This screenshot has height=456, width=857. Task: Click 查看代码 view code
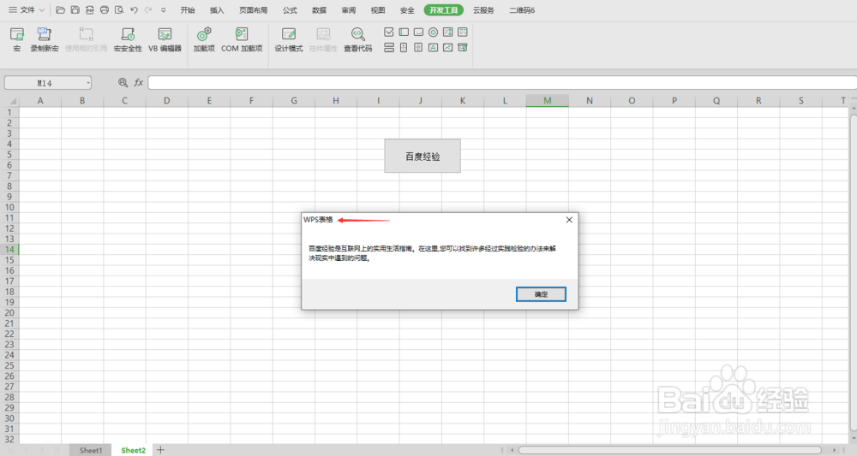click(357, 40)
